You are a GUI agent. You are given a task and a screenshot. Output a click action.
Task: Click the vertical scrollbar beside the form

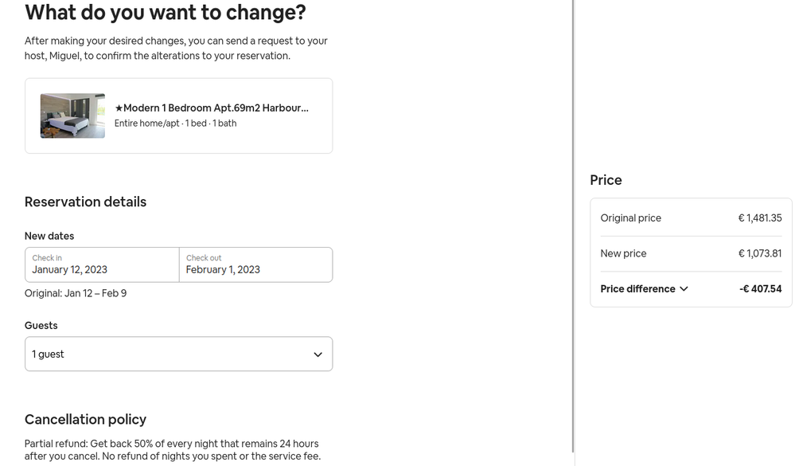(x=574, y=231)
